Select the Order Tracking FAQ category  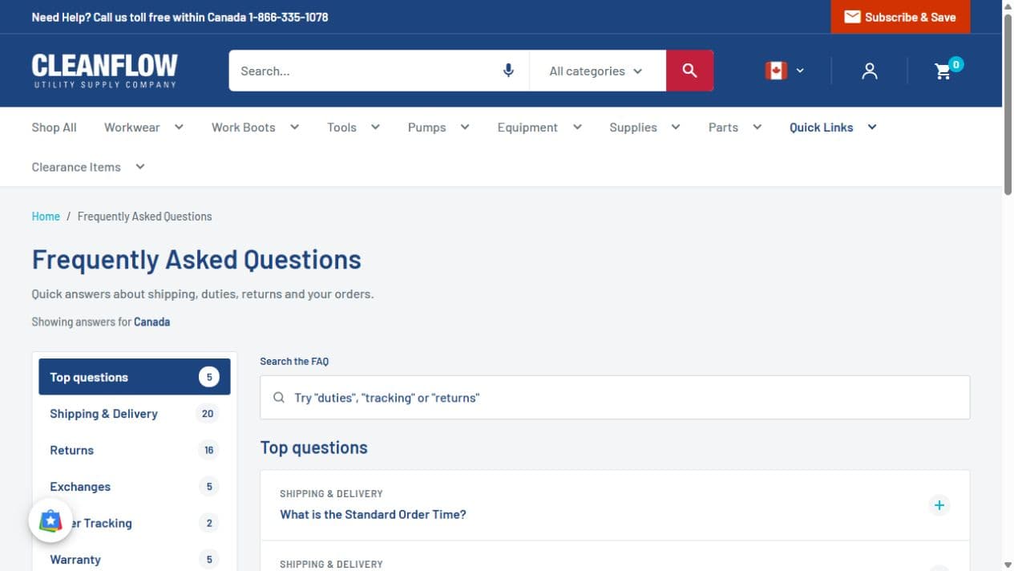pos(135,523)
